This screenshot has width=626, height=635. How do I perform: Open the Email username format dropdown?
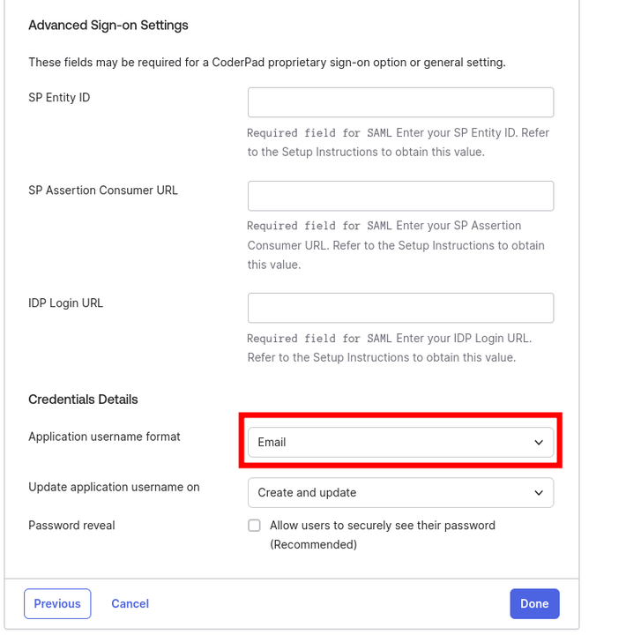pos(388,443)
